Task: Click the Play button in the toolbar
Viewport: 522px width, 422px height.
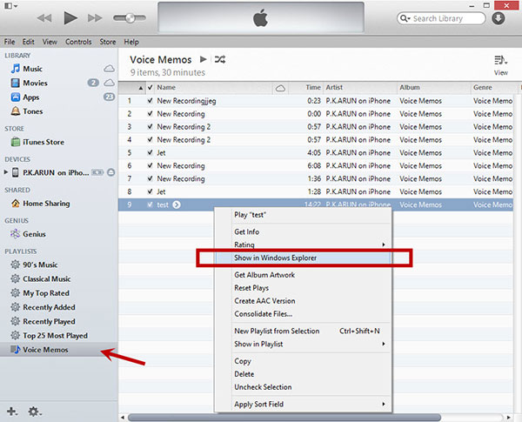Action: [x=70, y=17]
